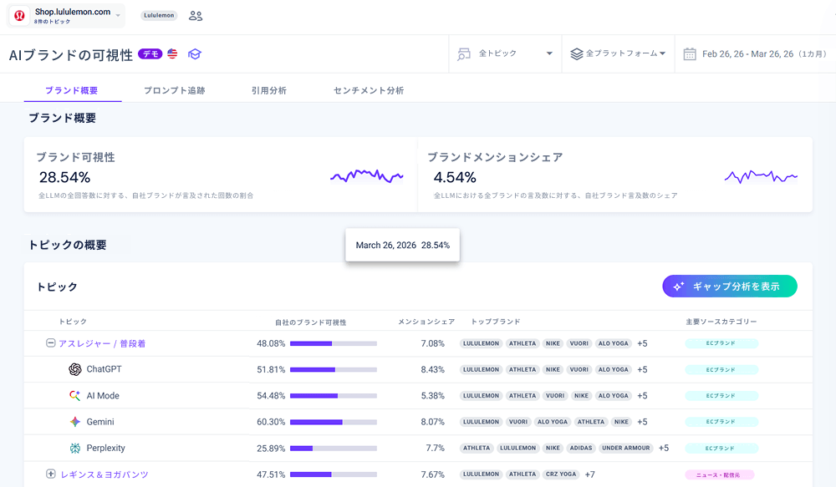The height and width of the screenshot is (487, 836).
Task: Open the レギンス＆ヨガパンツ topic link
Action: [104, 474]
